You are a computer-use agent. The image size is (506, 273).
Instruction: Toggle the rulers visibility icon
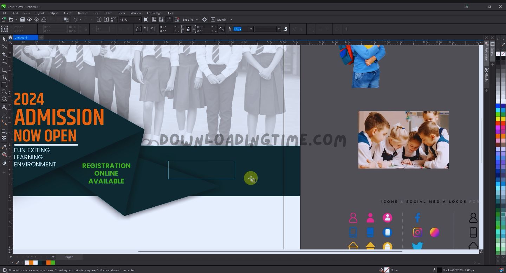(x=155, y=19)
